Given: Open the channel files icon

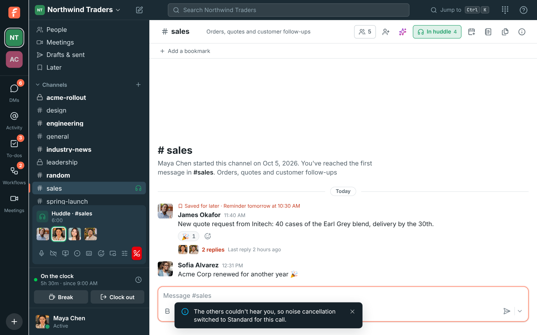Looking at the screenshot, I should click(x=505, y=32).
